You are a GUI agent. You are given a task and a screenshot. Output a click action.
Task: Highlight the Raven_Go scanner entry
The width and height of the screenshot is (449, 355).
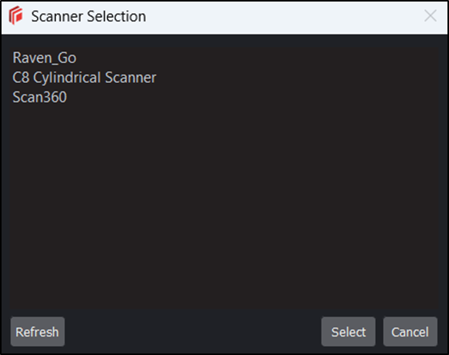[45, 58]
